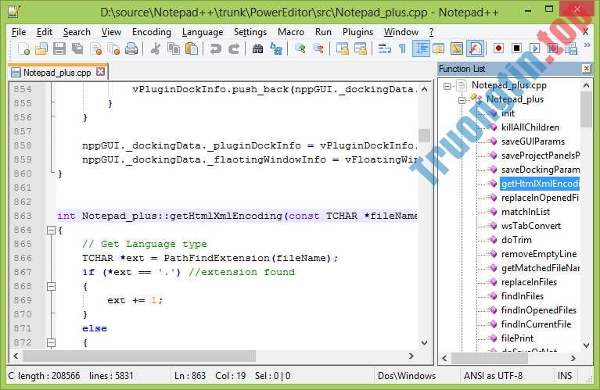Open the Language menu
The width and height of the screenshot is (600, 390).
click(203, 32)
